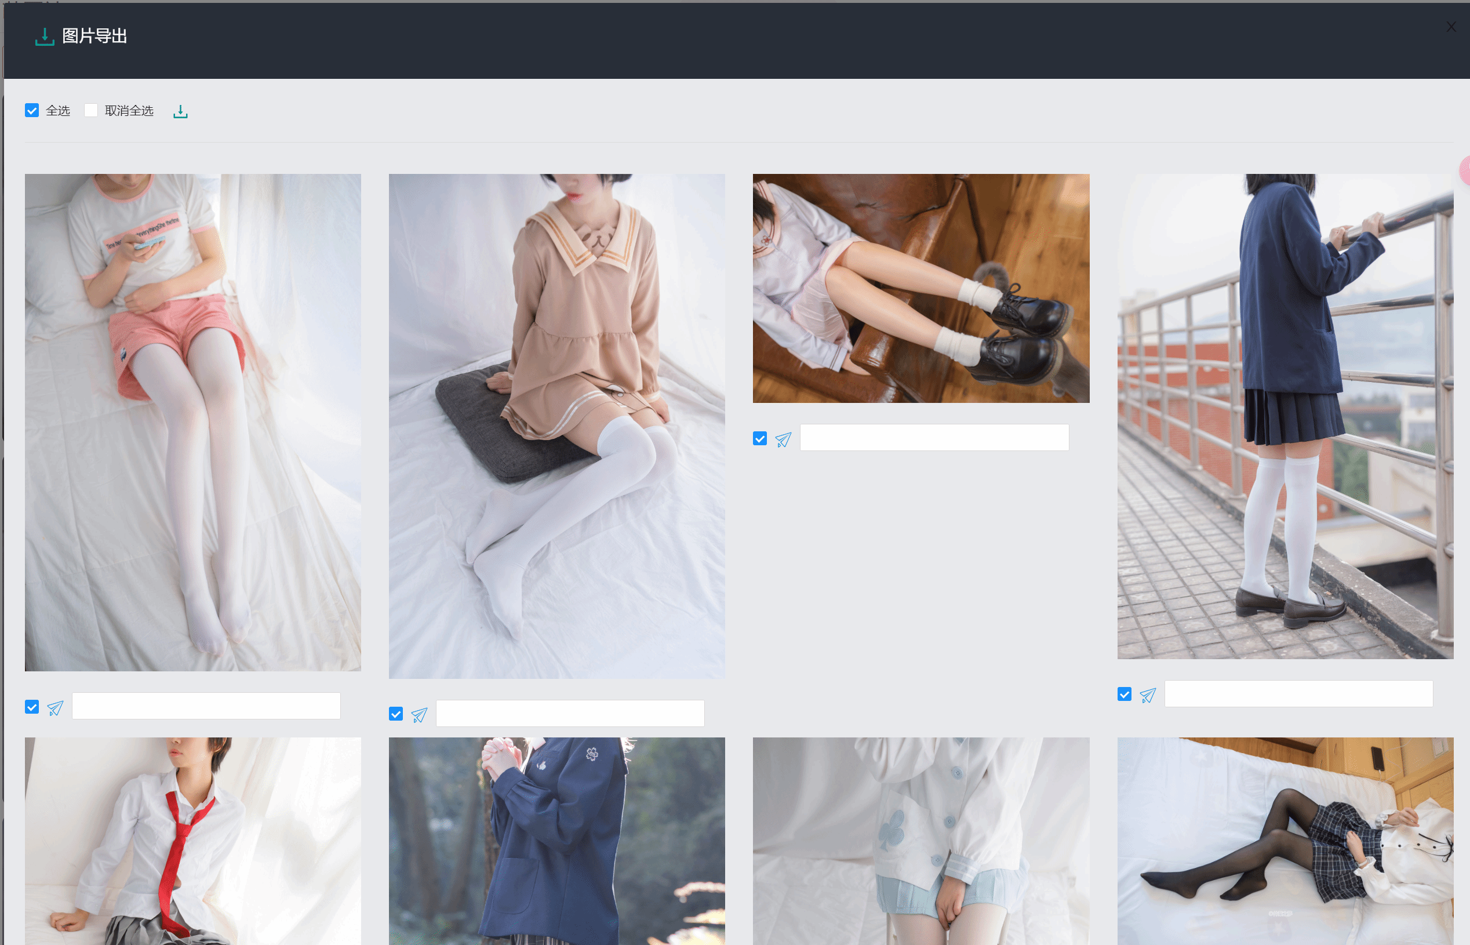Close the 图片导出 dialog with the X

(1451, 27)
